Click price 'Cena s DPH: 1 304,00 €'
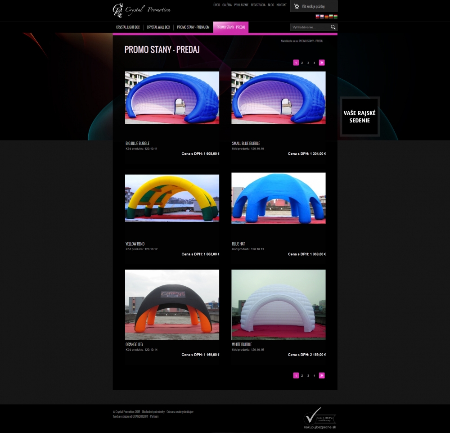Screen dimensions: 450x433 (x=307, y=153)
